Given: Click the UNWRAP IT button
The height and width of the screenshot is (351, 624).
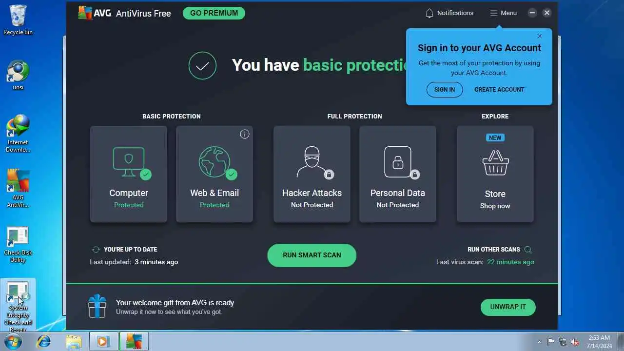Looking at the screenshot, I should click(508, 307).
